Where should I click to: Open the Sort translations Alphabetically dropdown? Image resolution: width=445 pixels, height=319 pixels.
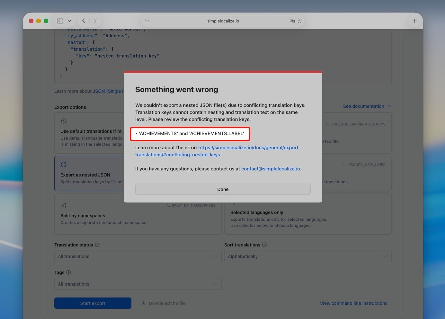coord(308,256)
